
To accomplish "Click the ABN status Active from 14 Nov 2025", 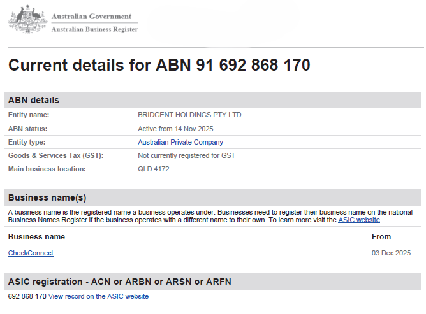I will pos(175,129).
